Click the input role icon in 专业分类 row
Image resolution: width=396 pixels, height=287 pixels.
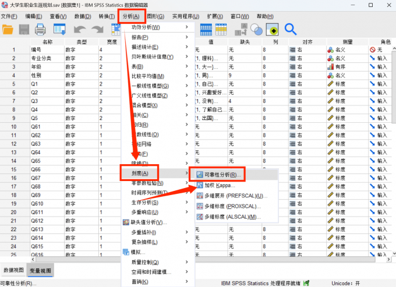pyautogui.click(x=373, y=58)
